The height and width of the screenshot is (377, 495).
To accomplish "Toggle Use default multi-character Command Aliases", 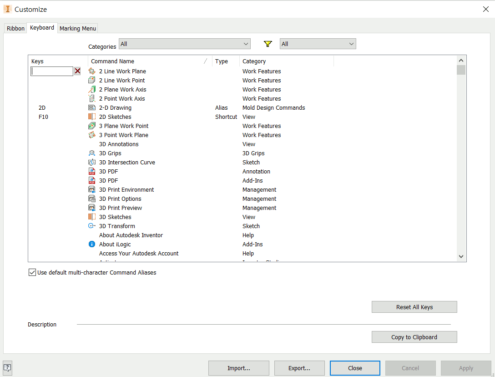I will pos(32,273).
